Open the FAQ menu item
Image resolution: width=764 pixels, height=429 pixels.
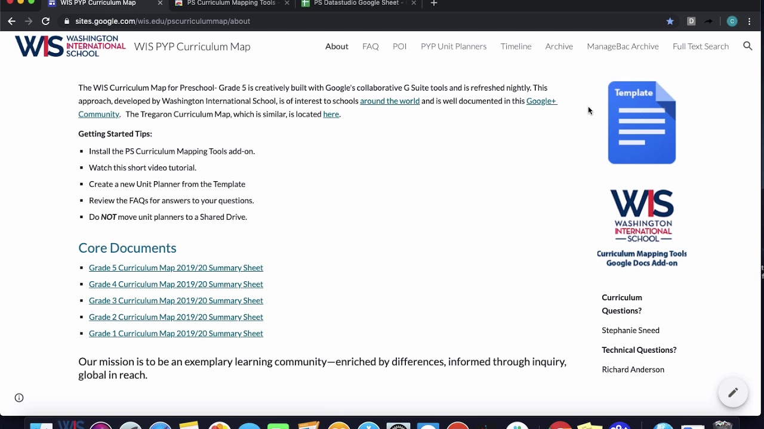click(371, 46)
